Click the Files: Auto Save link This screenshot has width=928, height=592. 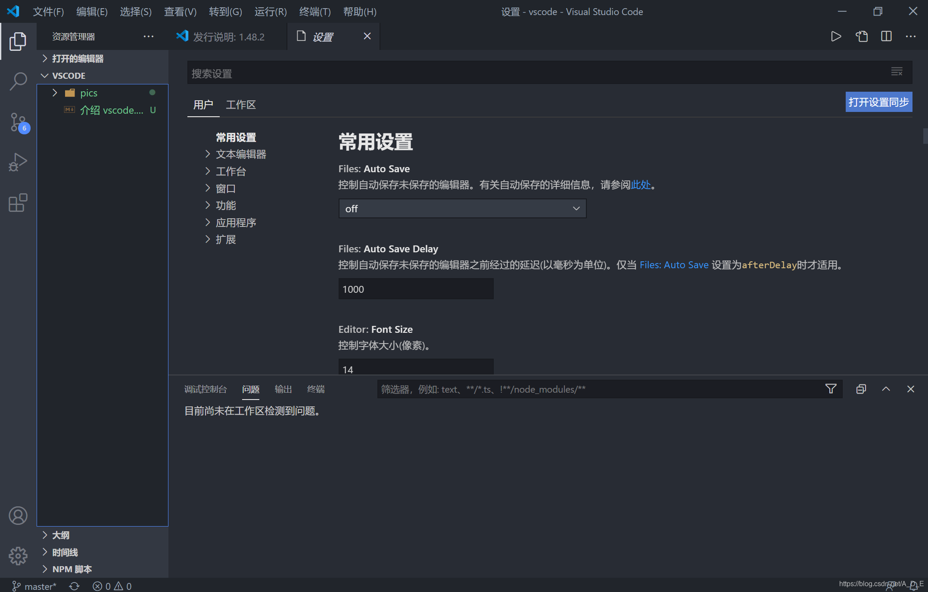674,265
